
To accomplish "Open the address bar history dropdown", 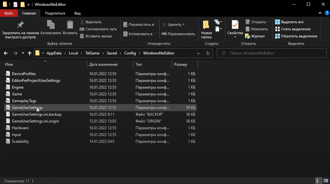I will (198, 53).
